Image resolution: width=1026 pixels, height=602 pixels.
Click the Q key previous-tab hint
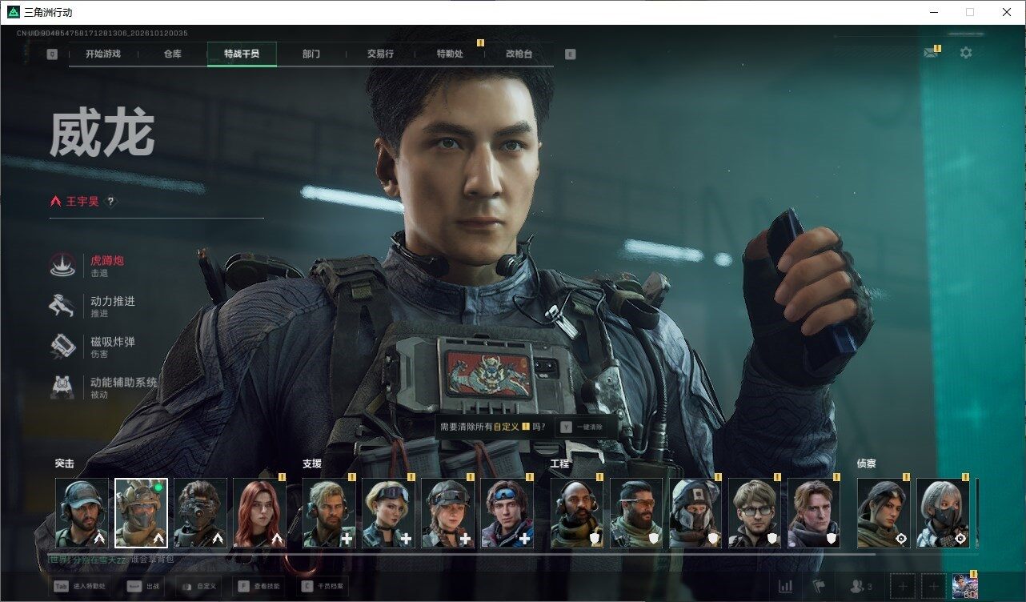[x=52, y=54]
